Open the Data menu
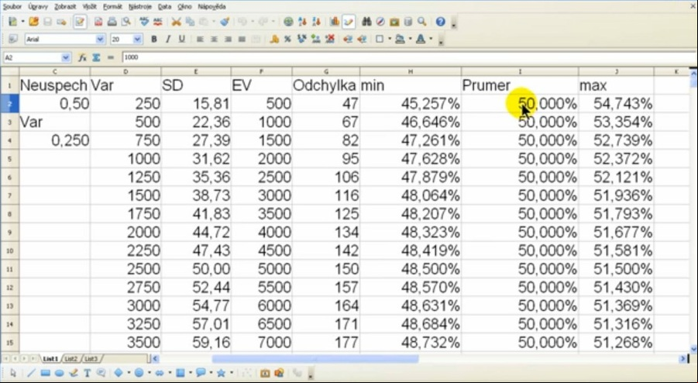698x383 pixels. pyautogui.click(x=164, y=7)
